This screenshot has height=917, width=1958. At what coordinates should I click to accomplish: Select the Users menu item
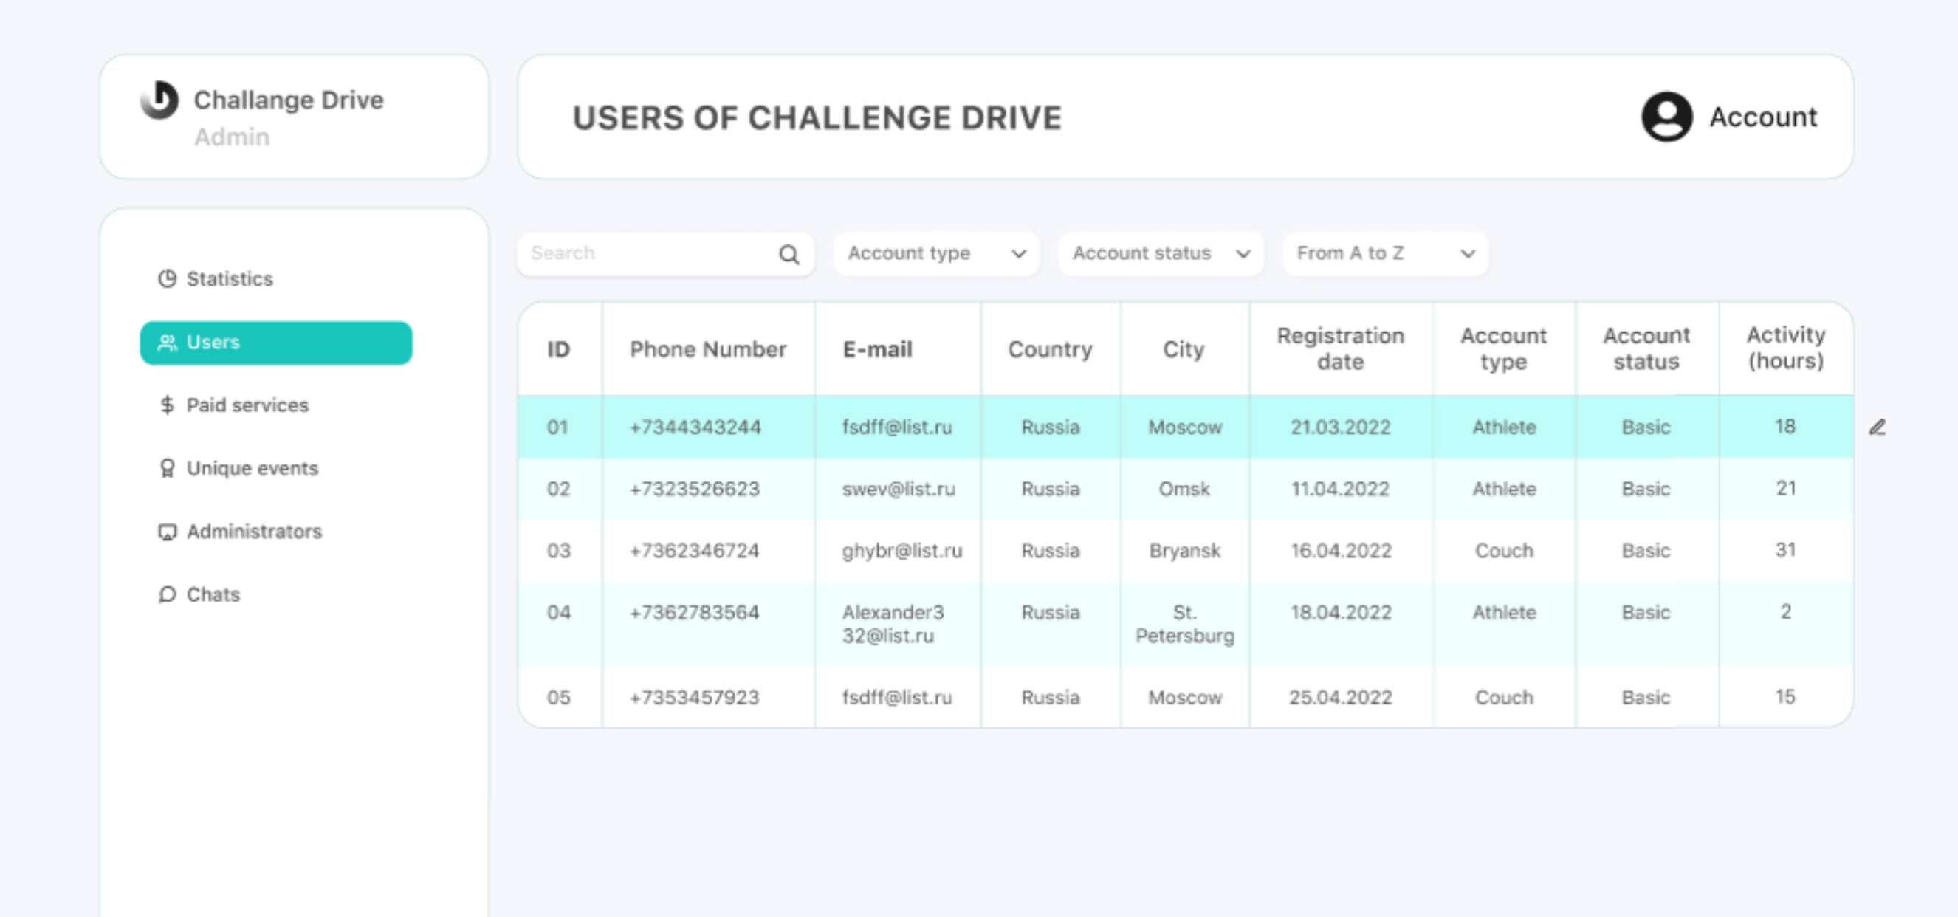tap(276, 343)
